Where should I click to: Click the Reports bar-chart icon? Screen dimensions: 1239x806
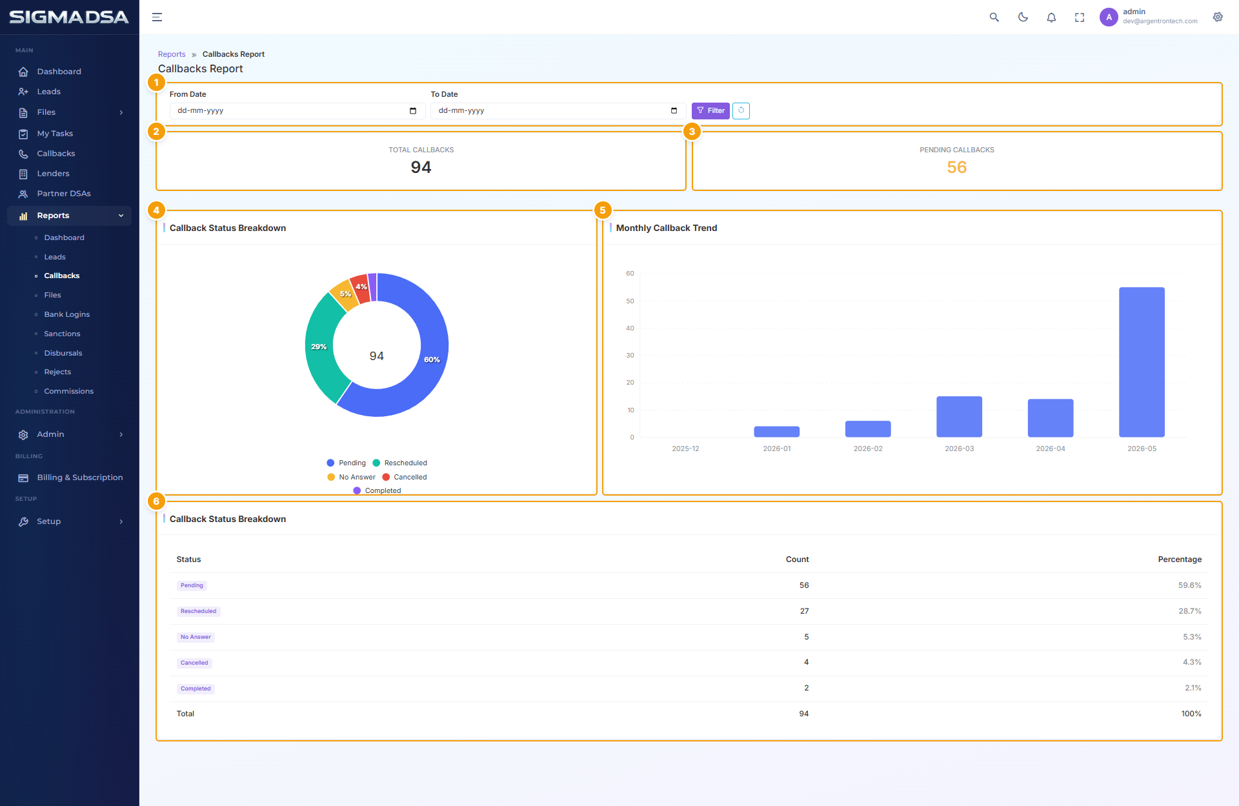tap(23, 216)
